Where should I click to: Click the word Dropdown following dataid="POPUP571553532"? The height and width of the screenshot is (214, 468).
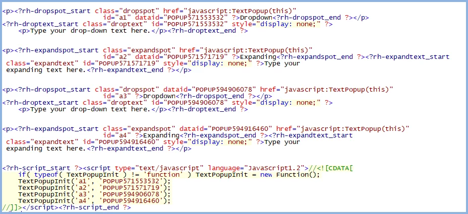(256, 18)
